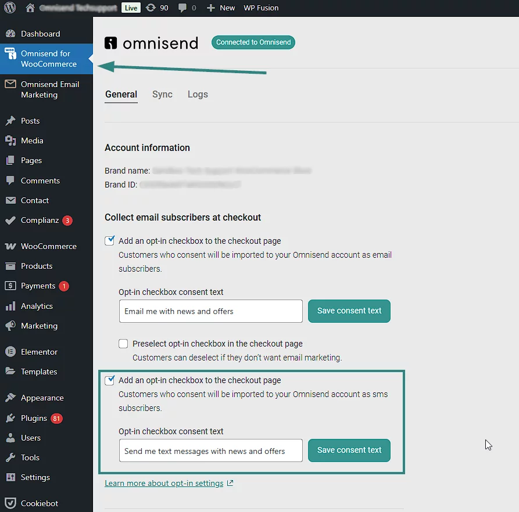The image size is (519, 512).
Task: Switch to the Sync tab
Action: (162, 95)
